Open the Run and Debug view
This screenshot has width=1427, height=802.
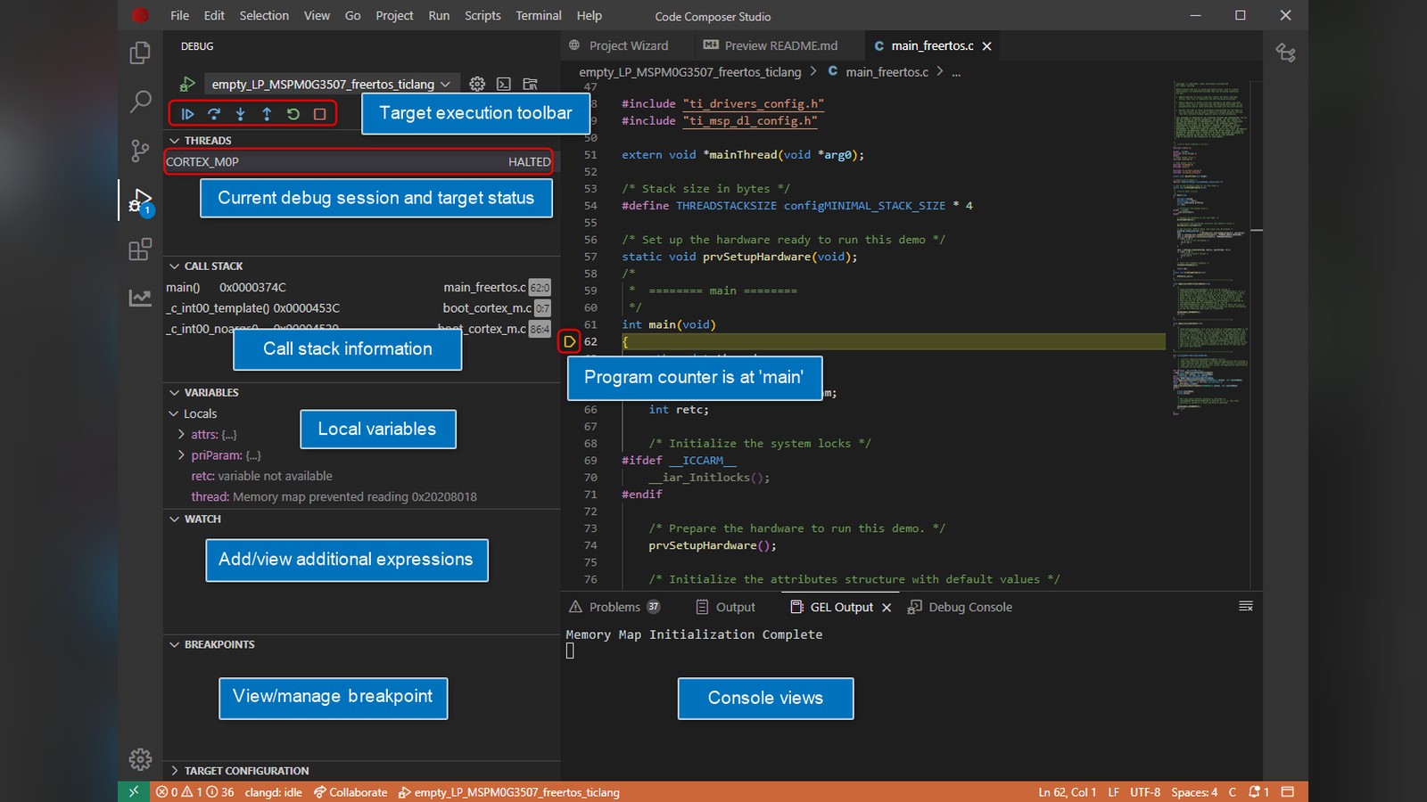point(140,201)
